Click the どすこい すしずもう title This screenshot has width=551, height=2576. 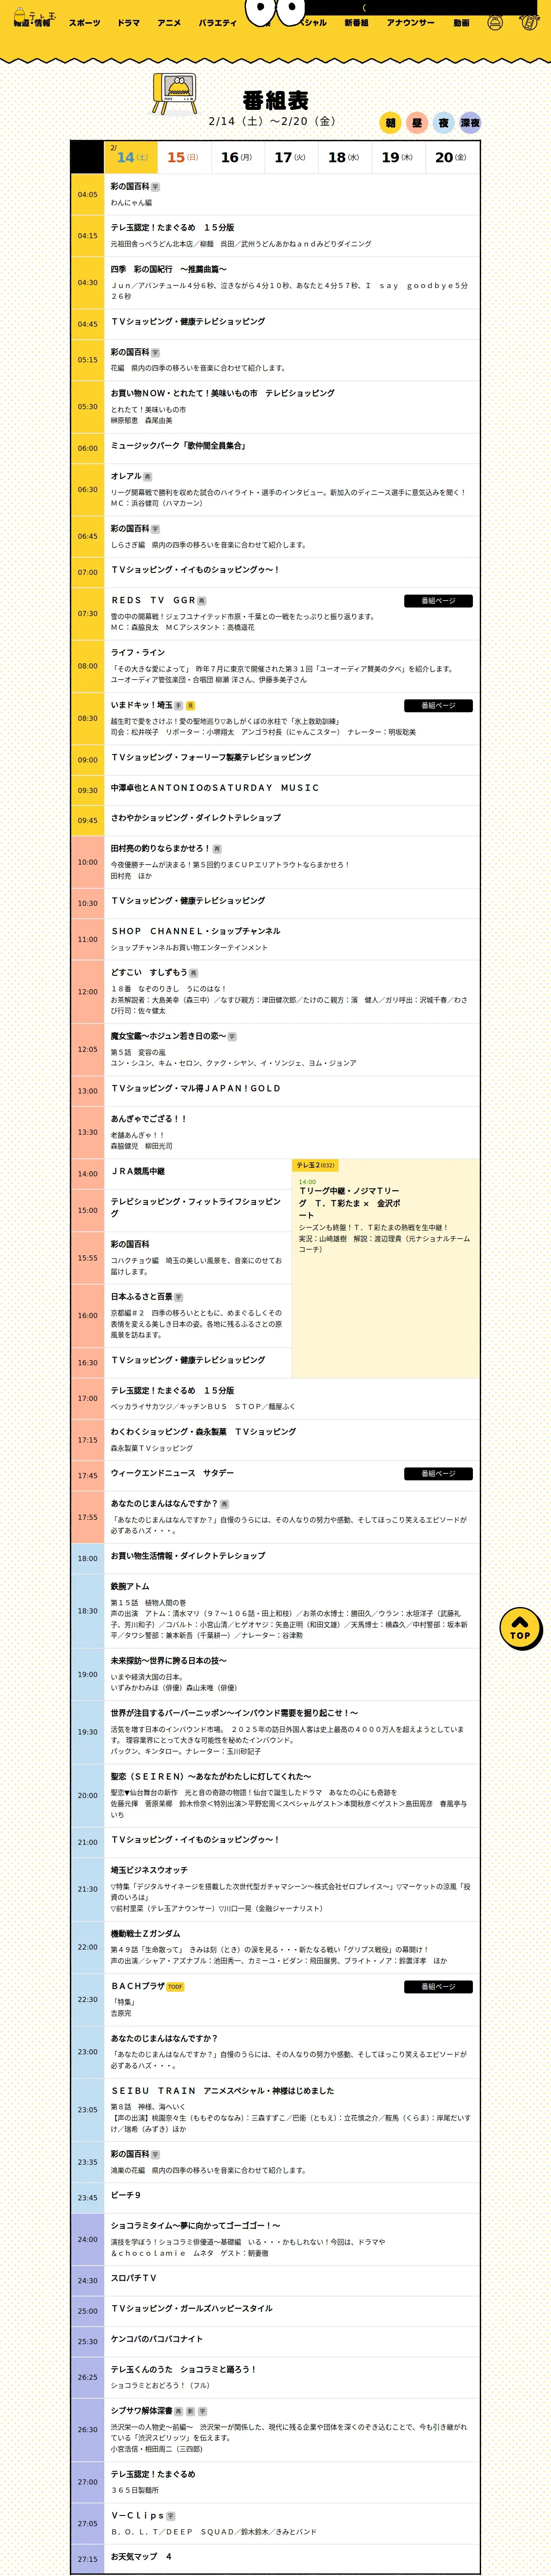149,972
